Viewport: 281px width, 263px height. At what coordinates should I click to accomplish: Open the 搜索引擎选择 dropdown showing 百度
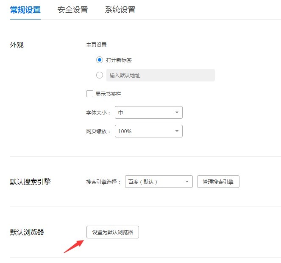(x=159, y=182)
